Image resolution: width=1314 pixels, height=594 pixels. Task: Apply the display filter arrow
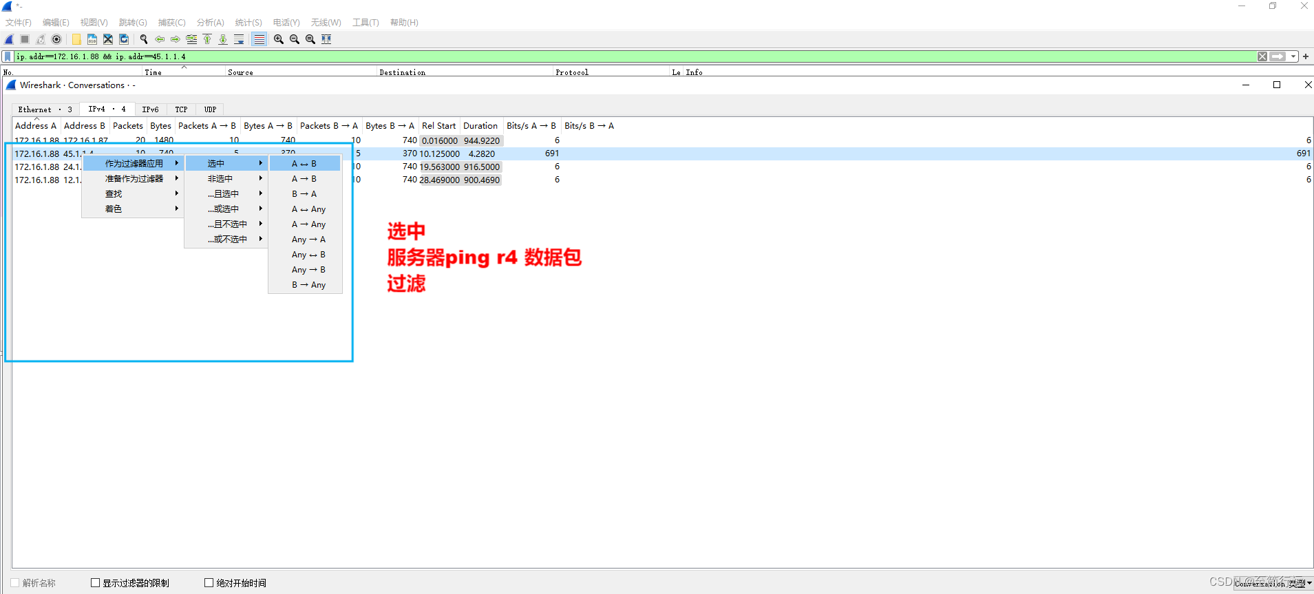(x=1278, y=56)
